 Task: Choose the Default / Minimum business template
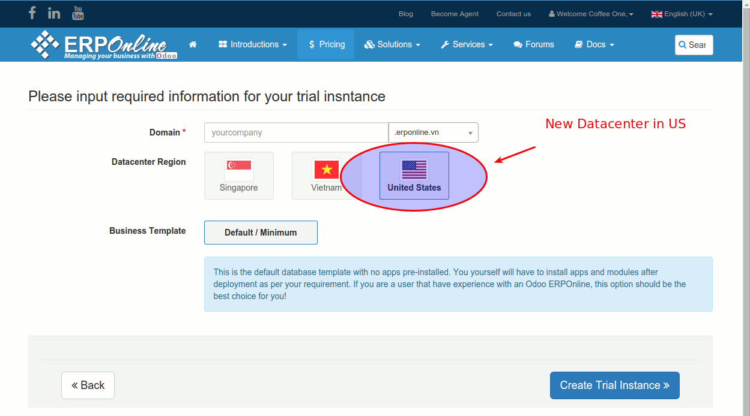[261, 233]
